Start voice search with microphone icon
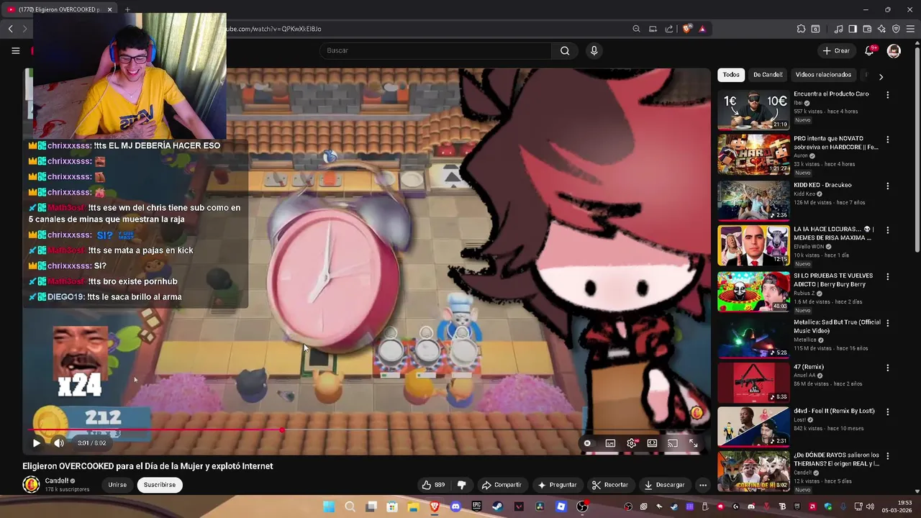This screenshot has height=518, width=921. (594, 50)
